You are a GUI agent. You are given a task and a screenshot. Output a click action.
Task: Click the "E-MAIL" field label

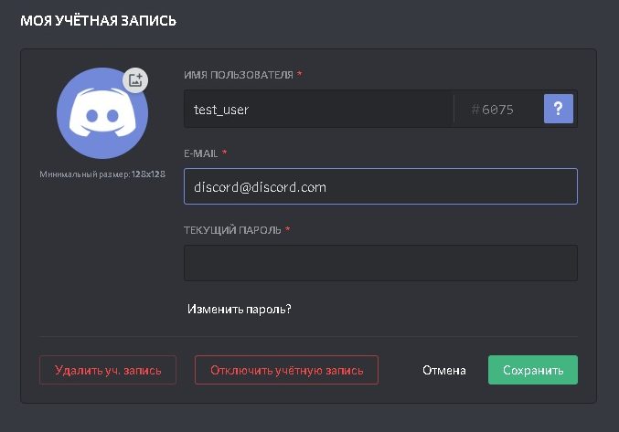pos(200,153)
